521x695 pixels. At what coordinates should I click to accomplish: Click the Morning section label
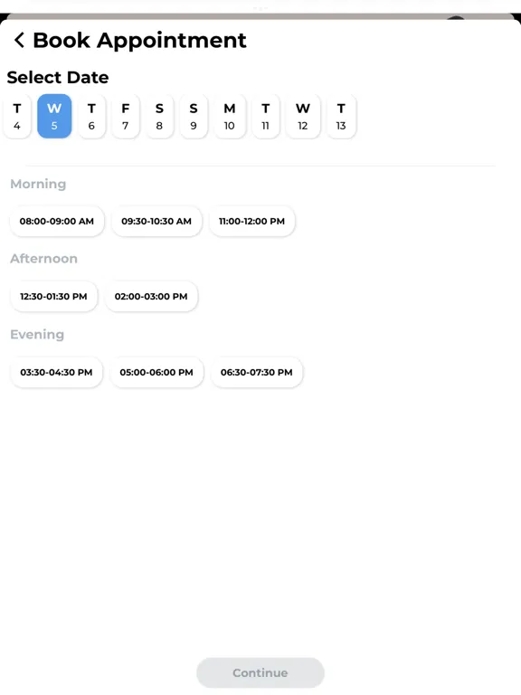click(x=38, y=184)
